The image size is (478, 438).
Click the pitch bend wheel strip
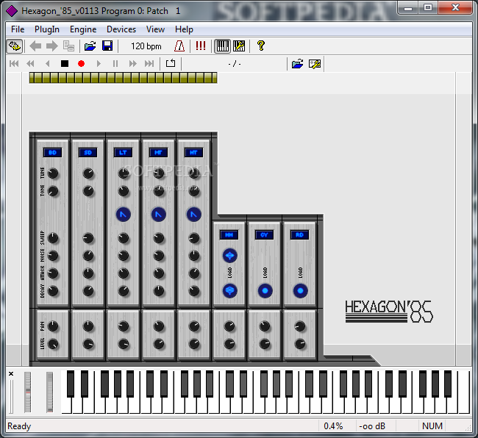tap(27, 392)
